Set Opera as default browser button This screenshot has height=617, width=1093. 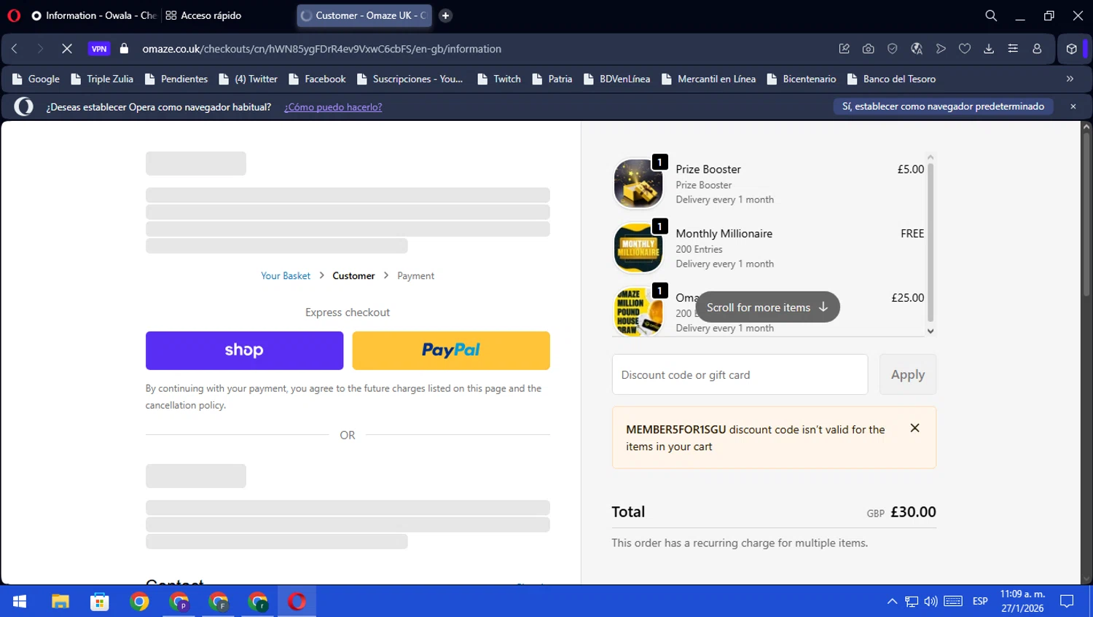click(943, 106)
